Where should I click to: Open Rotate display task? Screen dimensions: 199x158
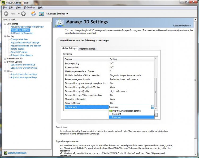tap(17, 49)
